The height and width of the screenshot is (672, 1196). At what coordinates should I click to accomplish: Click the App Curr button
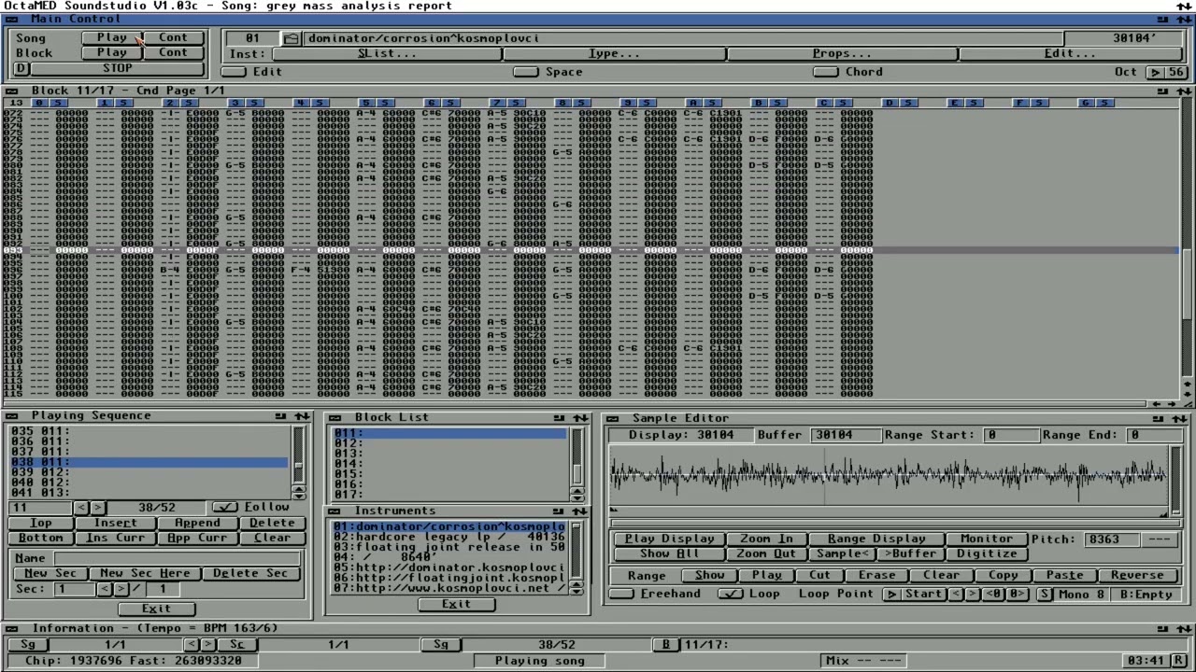198,539
